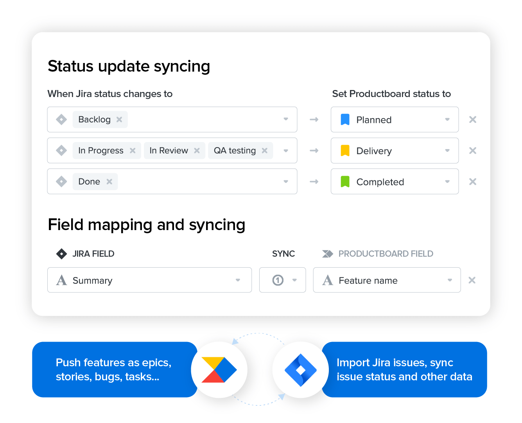Click the arrow between Backlog and Planned
Image resolution: width=522 pixels, height=423 pixels.
tap(314, 120)
